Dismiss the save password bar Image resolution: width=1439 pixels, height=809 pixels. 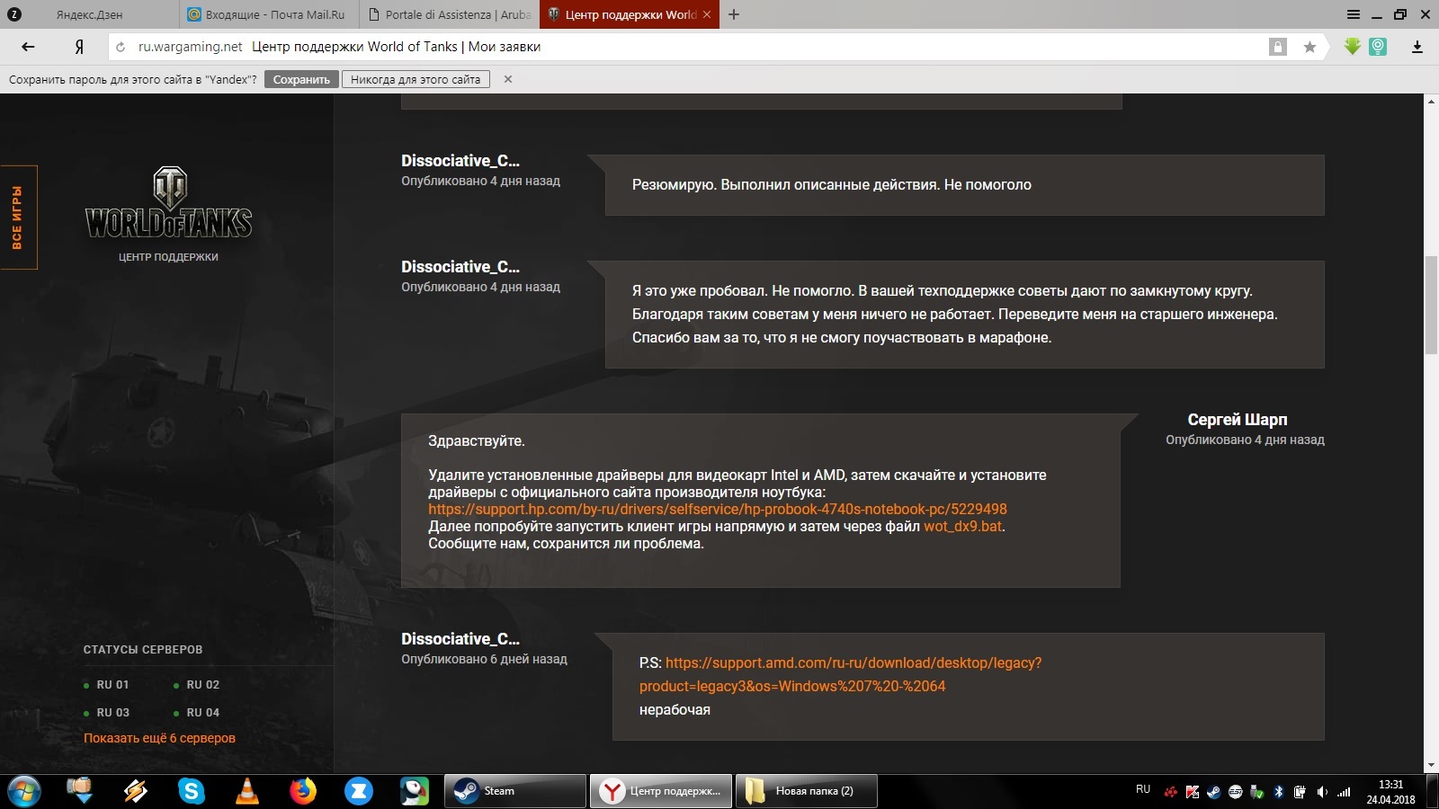pos(508,79)
